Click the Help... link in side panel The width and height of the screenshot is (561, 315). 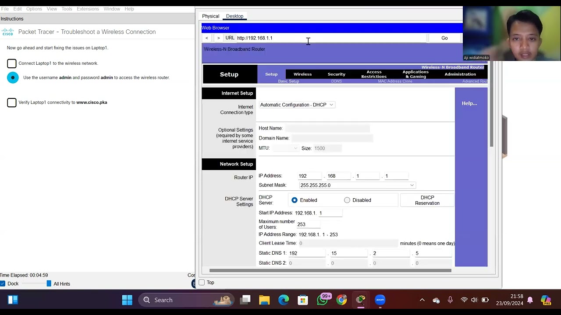469,103
